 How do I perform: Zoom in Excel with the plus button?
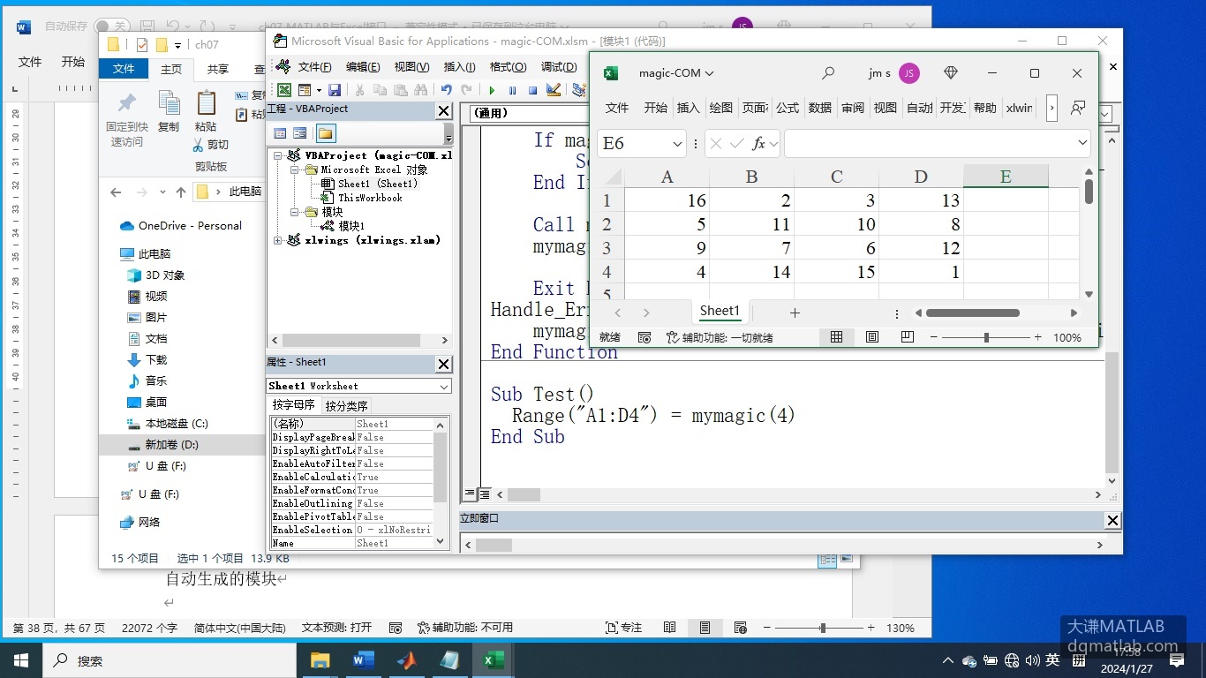1038,337
